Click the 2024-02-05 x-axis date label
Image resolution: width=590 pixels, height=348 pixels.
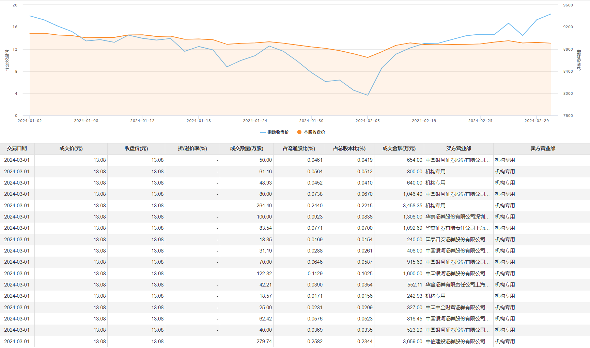(368, 121)
